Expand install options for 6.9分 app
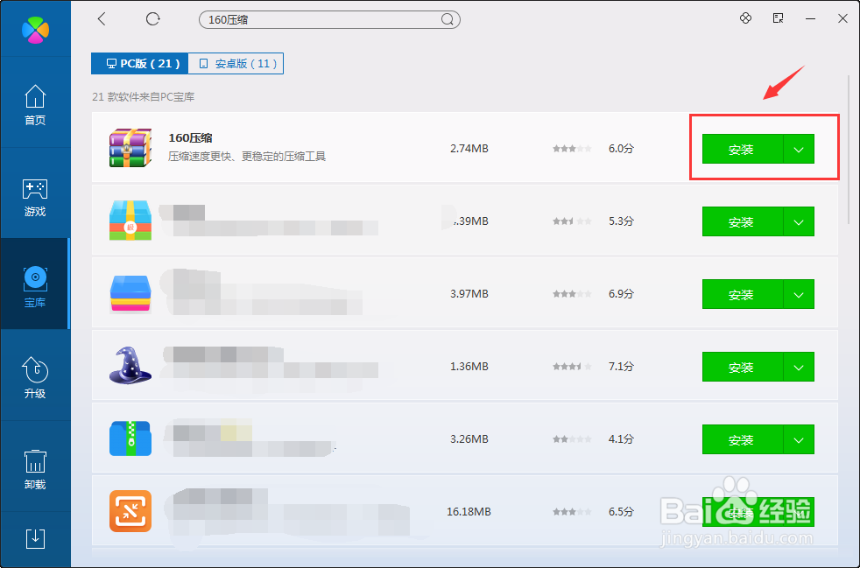This screenshot has width=860, height=568. pos(799,294)
